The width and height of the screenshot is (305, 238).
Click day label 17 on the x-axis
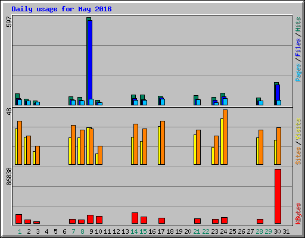[161, 231]
